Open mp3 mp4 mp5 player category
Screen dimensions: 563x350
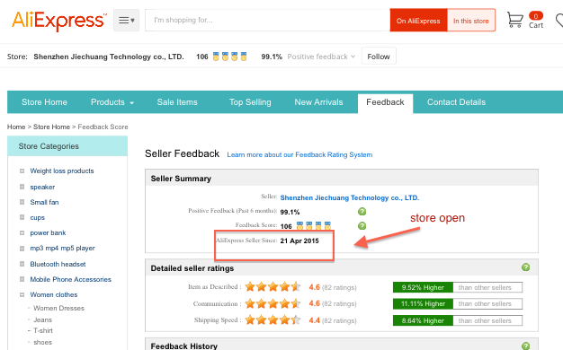point(62,248)
